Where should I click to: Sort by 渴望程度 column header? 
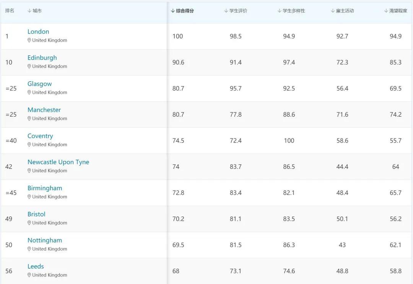click(396, 11)
